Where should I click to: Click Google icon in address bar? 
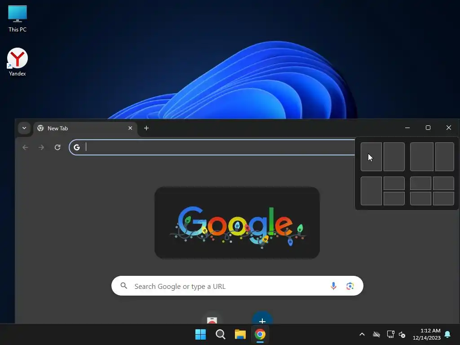pos(77,147)
